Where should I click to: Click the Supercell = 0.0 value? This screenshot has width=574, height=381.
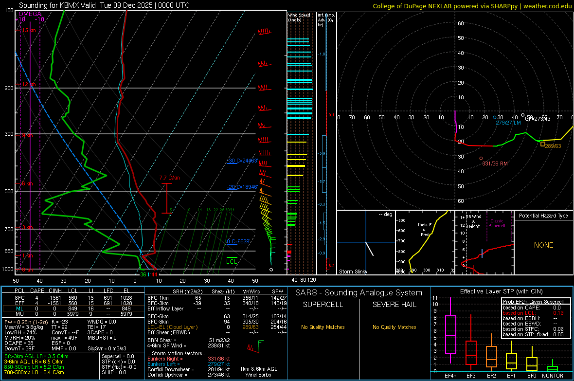click(118, 356)
